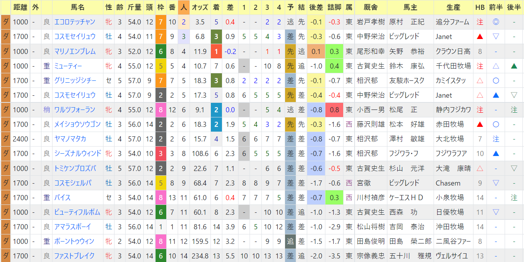The image size is (524, 262).
Task: Click the red △ mark in トミケンプロズバ row
Action: point(480,168)
